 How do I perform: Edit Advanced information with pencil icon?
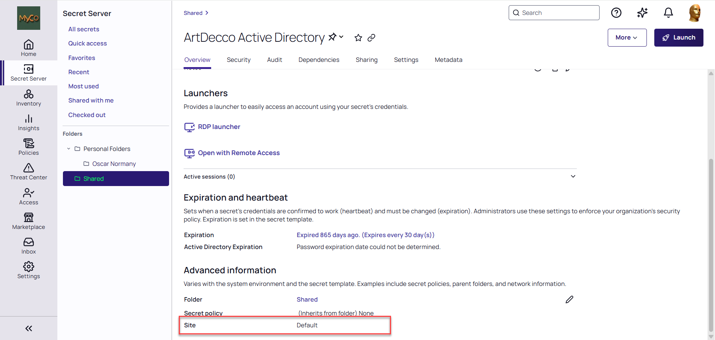569,299
